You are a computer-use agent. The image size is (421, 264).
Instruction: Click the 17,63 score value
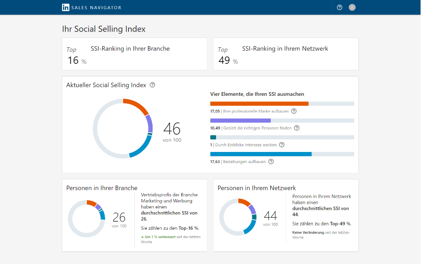click(215, 162)
